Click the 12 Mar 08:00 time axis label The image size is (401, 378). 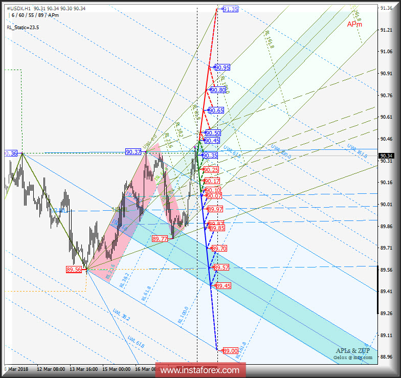click(x=51, y=369)
